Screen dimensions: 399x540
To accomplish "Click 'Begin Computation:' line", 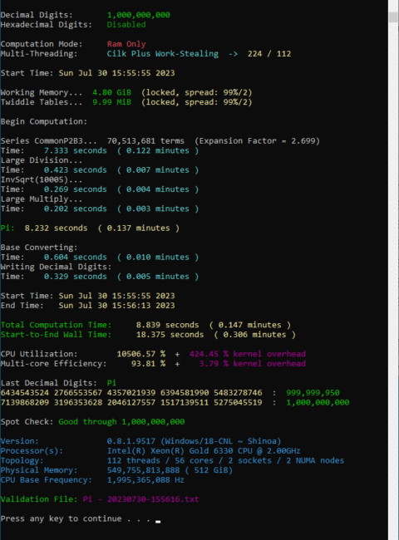I will (44, 121).
